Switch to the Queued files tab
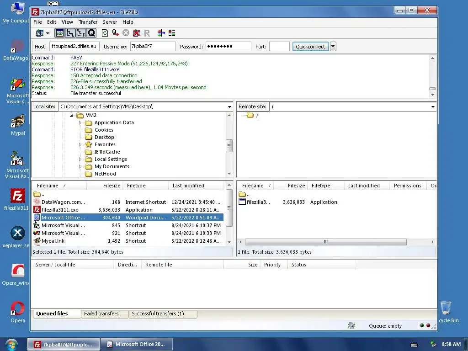 pyautogui.click(x=56, y=314)
